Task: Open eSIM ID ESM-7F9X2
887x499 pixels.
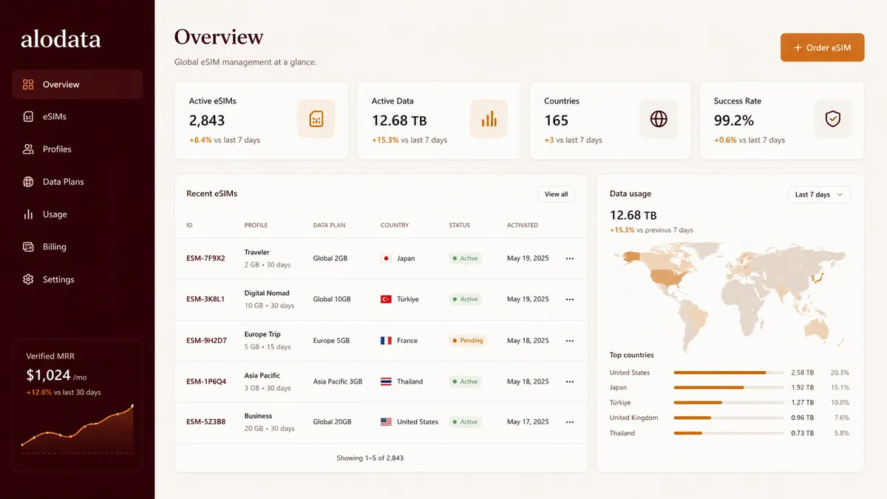Action: click(205, 259)
